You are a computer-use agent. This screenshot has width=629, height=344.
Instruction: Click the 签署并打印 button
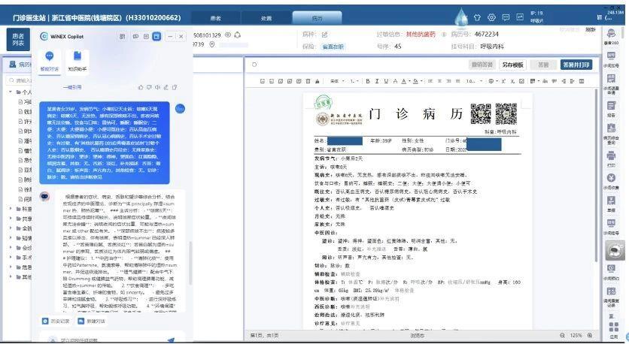pyautogui.click(x=576, y=65)
